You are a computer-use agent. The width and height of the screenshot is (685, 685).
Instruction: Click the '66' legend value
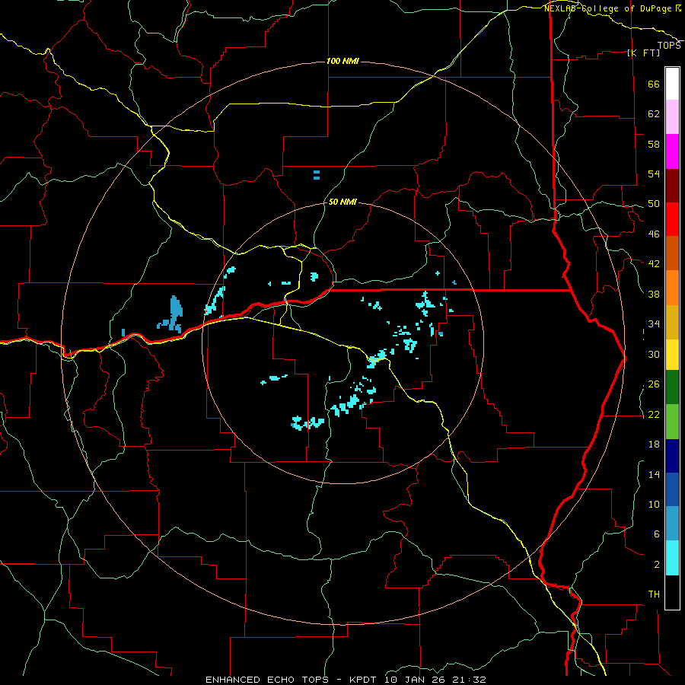click(654, 84)
